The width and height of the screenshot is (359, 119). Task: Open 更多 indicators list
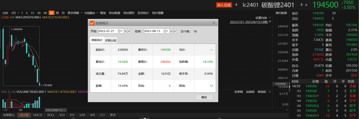(x=113, y=115)
